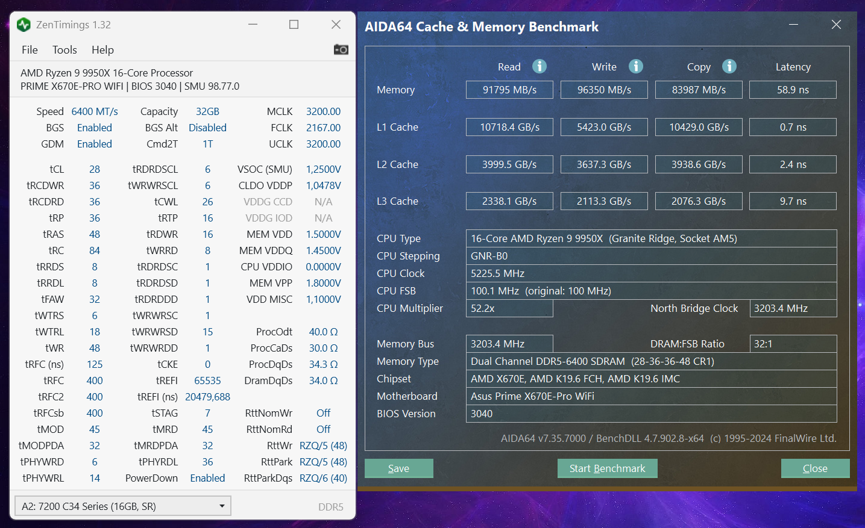The width and height of the screenshot is (865, 528).
Task: Click the L1 Cache copy value 10429.0 GB/s
Action: (699, 127)
